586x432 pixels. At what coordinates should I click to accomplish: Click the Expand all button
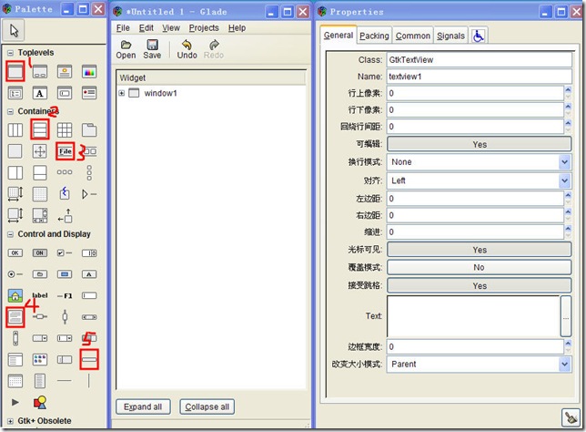click(x=144, y=406)
